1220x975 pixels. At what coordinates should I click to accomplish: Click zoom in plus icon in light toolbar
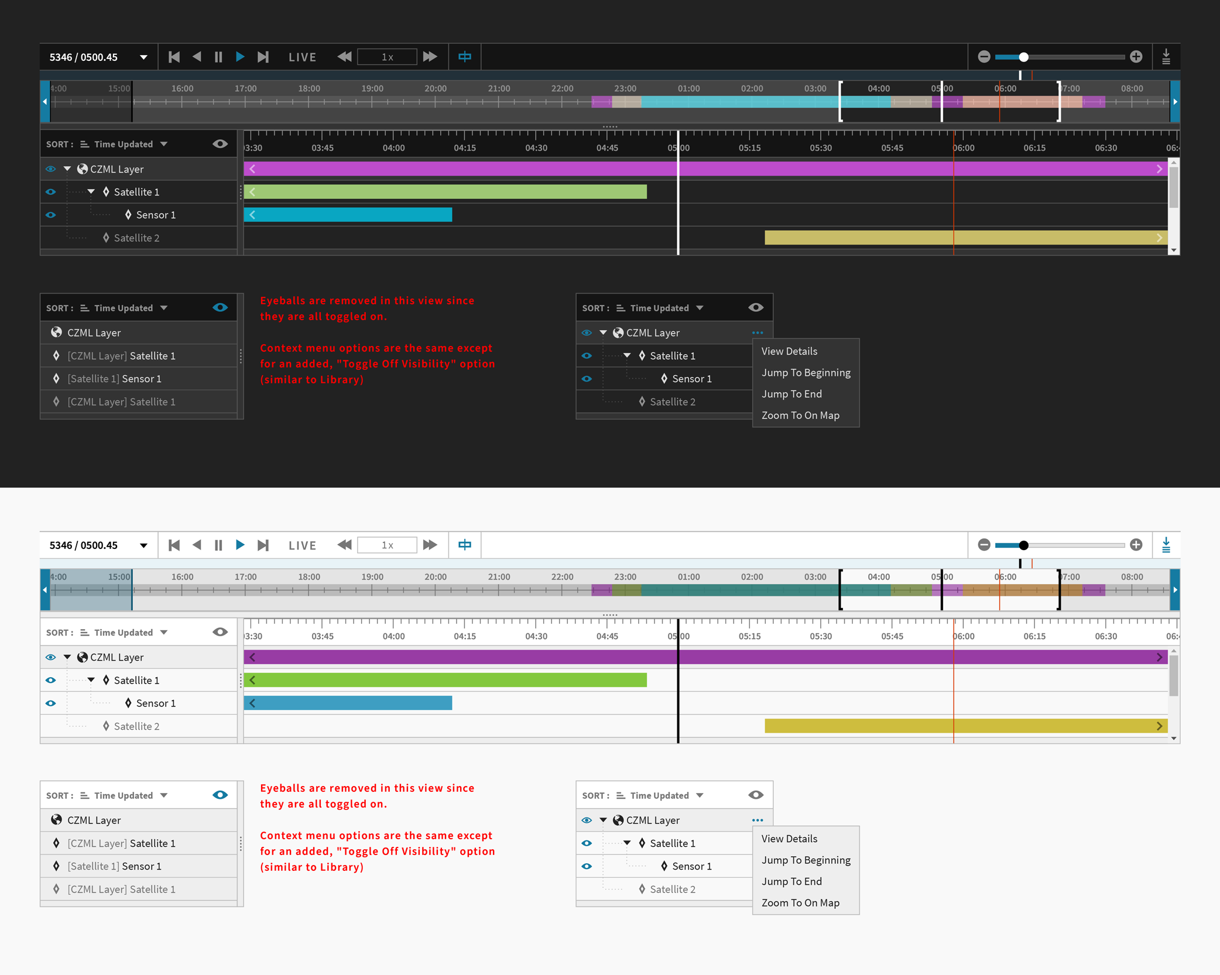click(x=1136, y=545)
